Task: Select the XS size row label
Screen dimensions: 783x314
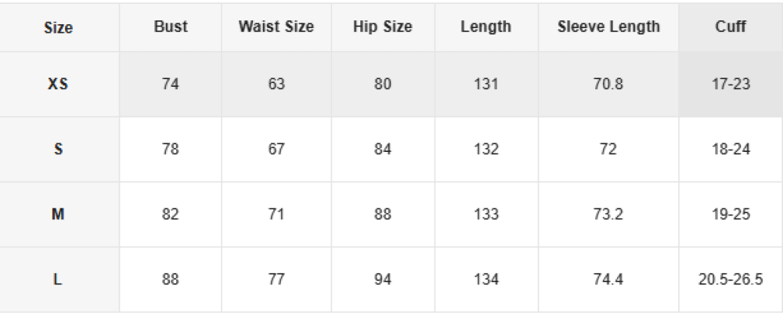Action: (x=59, y=84)
